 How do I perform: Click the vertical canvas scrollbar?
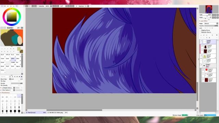pyautogui.click(x=197, y=92)
